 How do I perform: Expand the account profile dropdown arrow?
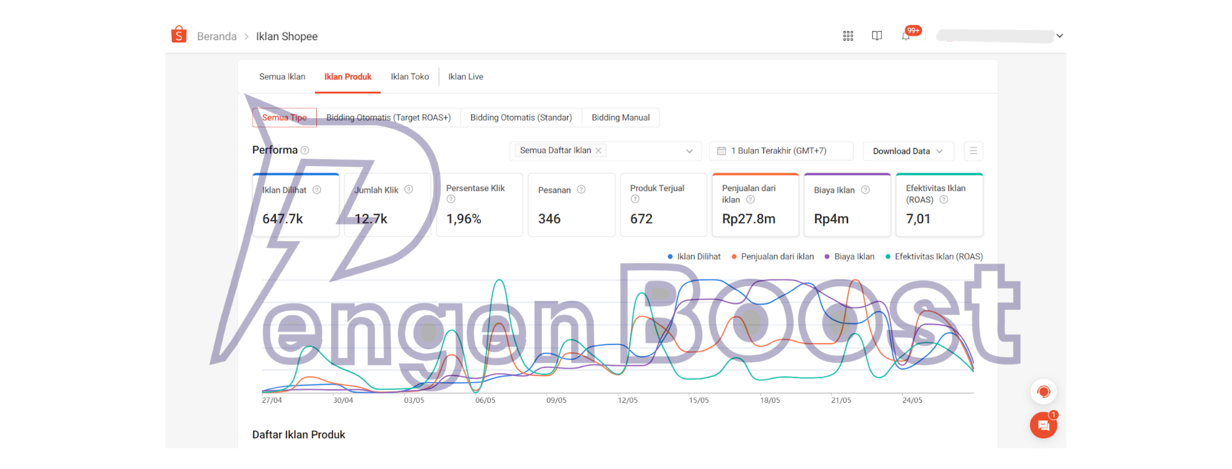point(1060,36)
